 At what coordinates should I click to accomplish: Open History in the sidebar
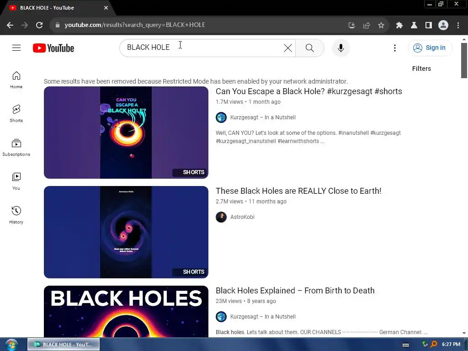(16, 215)
